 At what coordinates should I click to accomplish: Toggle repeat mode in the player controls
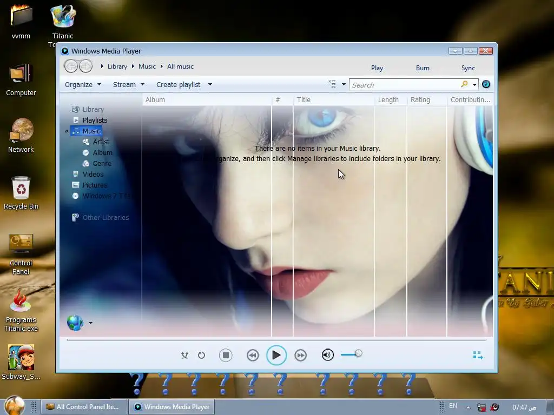(201, 355)
